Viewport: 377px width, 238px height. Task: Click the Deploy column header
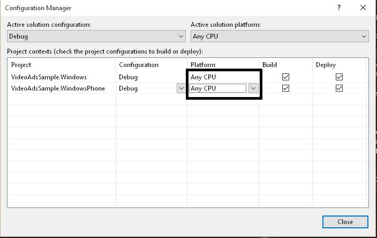326,65
